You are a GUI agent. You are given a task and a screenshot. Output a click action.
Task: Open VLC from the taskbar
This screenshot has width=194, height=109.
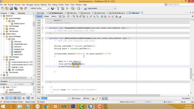click(11, 106)
